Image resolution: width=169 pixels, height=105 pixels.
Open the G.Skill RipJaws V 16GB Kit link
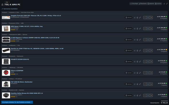pos(35,38)
